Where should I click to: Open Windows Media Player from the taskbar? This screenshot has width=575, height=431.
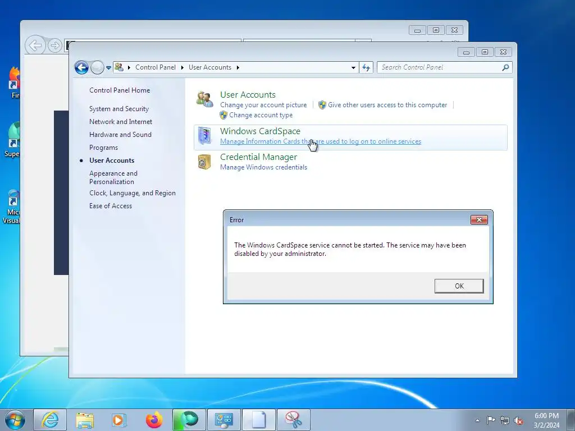pos(119,420)
